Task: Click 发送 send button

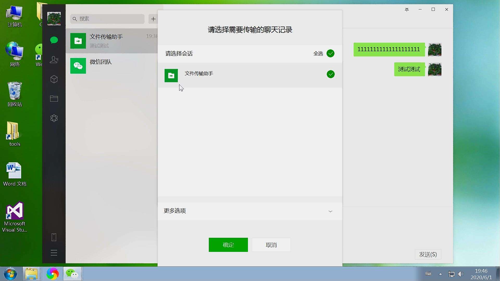Action: [428, 254]
